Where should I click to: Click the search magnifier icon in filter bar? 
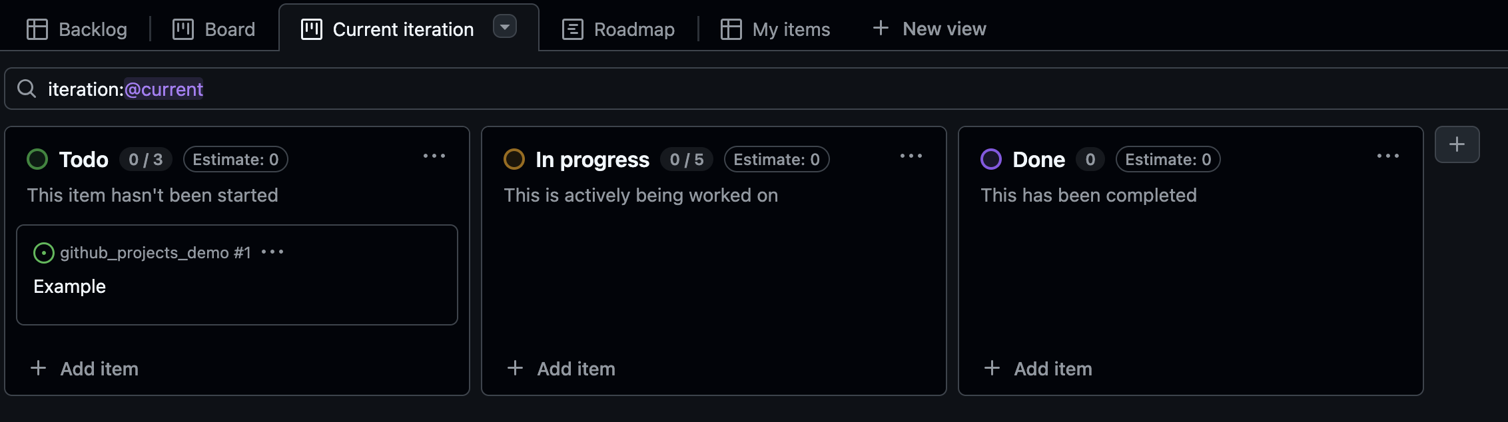[x=27, y=87]
